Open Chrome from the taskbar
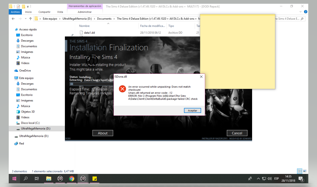Screen dimensions: 317x187 [x=71, y=179]
